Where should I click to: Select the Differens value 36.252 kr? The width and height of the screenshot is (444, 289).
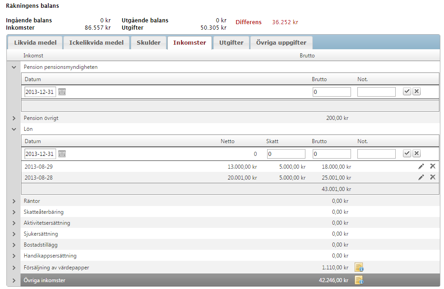(285, 22)
